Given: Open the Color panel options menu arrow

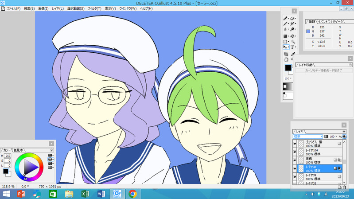Looking at the screenshot, I should (x=51, y=150).
